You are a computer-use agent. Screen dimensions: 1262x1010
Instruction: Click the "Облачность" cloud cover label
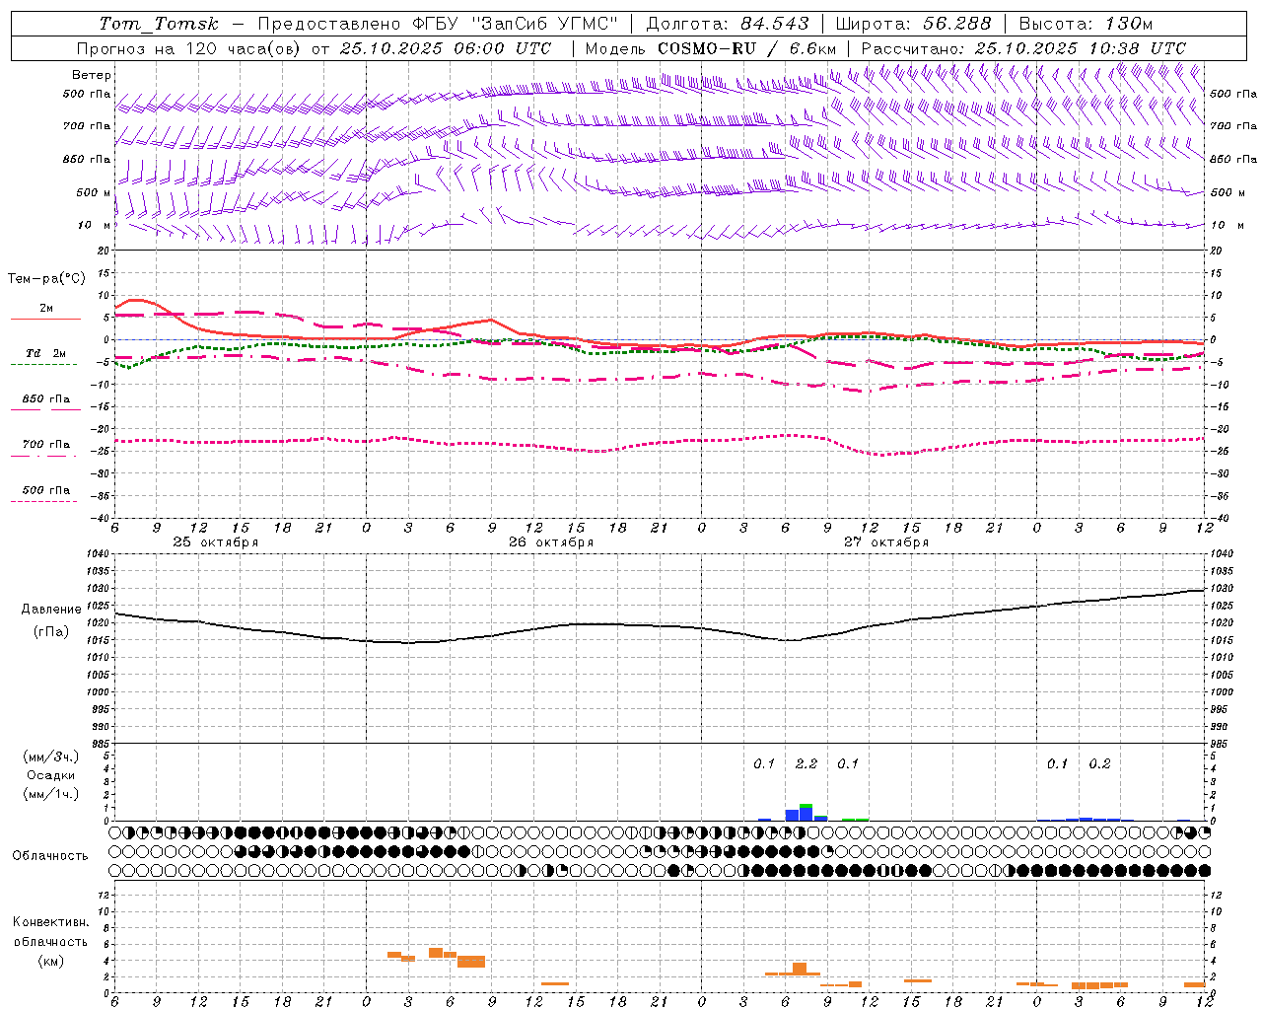click(50, 855)
